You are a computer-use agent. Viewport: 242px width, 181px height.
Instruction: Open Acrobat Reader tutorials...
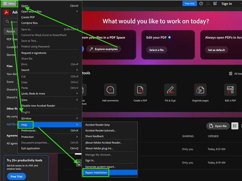tap(110, 130)
